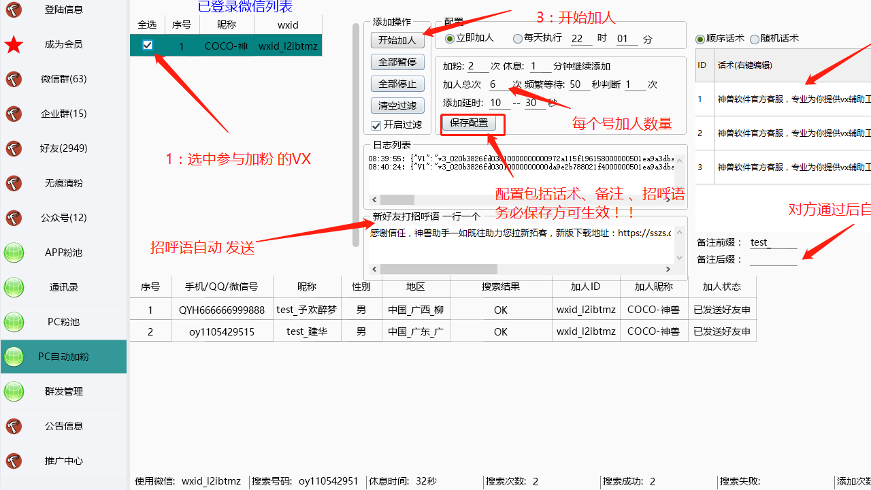The image size is (871, 490).
Task: Click the 备注前缀 input field
Action: (x=774, y=242)
